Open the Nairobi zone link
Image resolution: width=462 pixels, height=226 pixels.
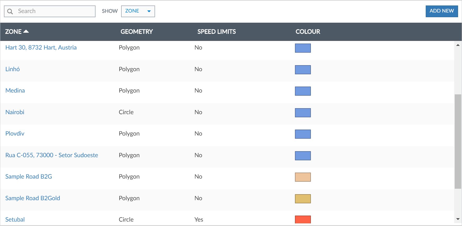pos(15,112)
